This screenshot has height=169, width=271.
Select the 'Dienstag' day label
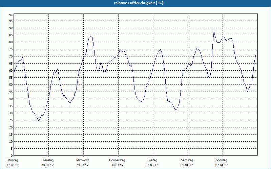(47, 160)
